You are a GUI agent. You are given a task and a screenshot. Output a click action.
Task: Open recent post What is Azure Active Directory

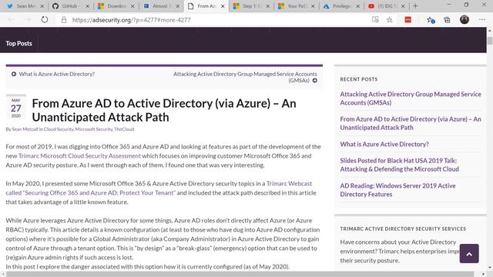[x=384, y=144]
